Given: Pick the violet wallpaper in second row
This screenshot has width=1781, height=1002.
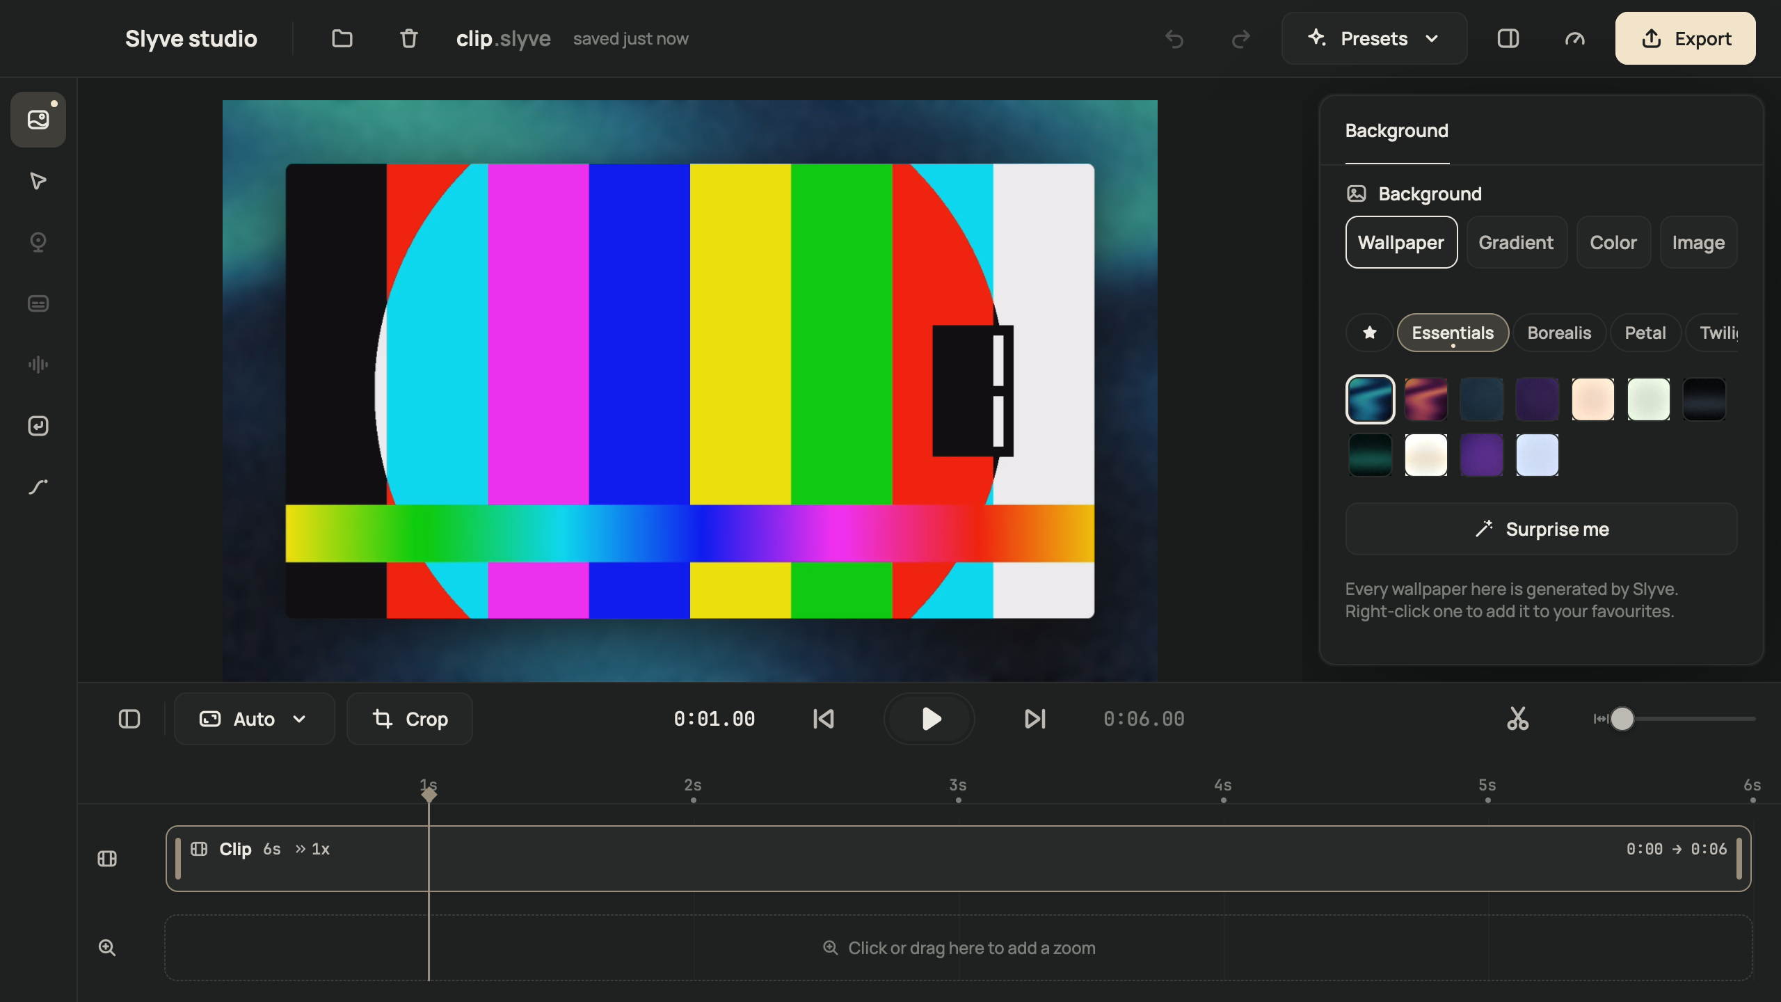Looking at the screenshot, I should 1481,455.
